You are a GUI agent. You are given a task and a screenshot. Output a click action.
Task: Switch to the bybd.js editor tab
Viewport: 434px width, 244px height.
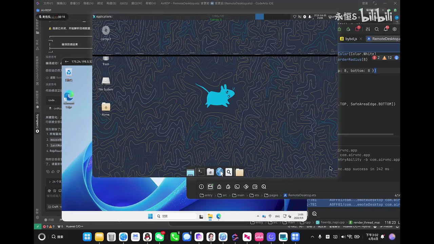[349, 39]
